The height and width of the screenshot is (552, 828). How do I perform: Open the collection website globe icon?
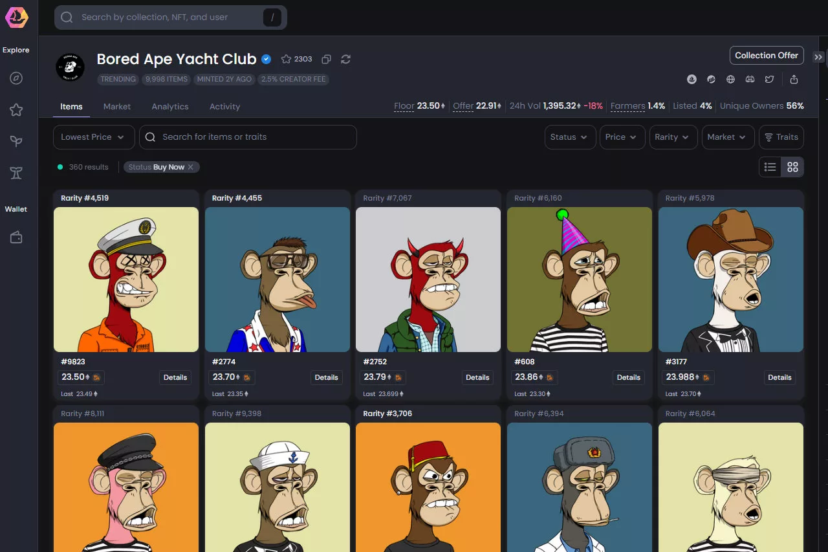point(730,80)
